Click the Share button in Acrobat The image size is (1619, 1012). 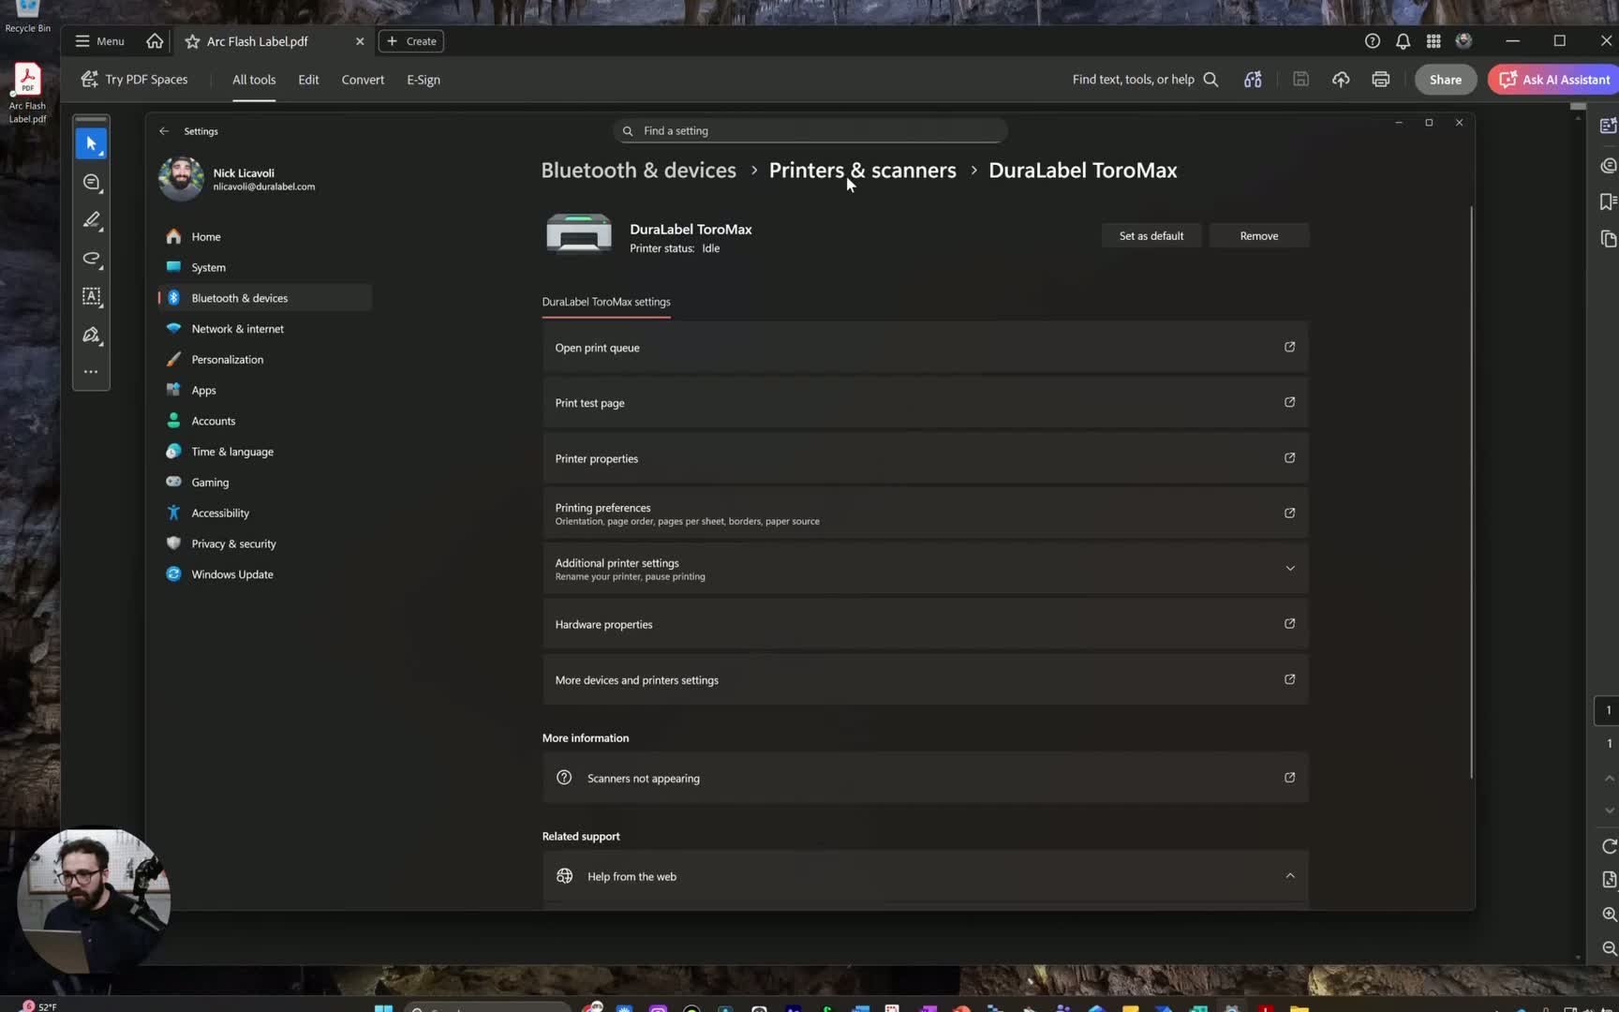[1446, 80]
